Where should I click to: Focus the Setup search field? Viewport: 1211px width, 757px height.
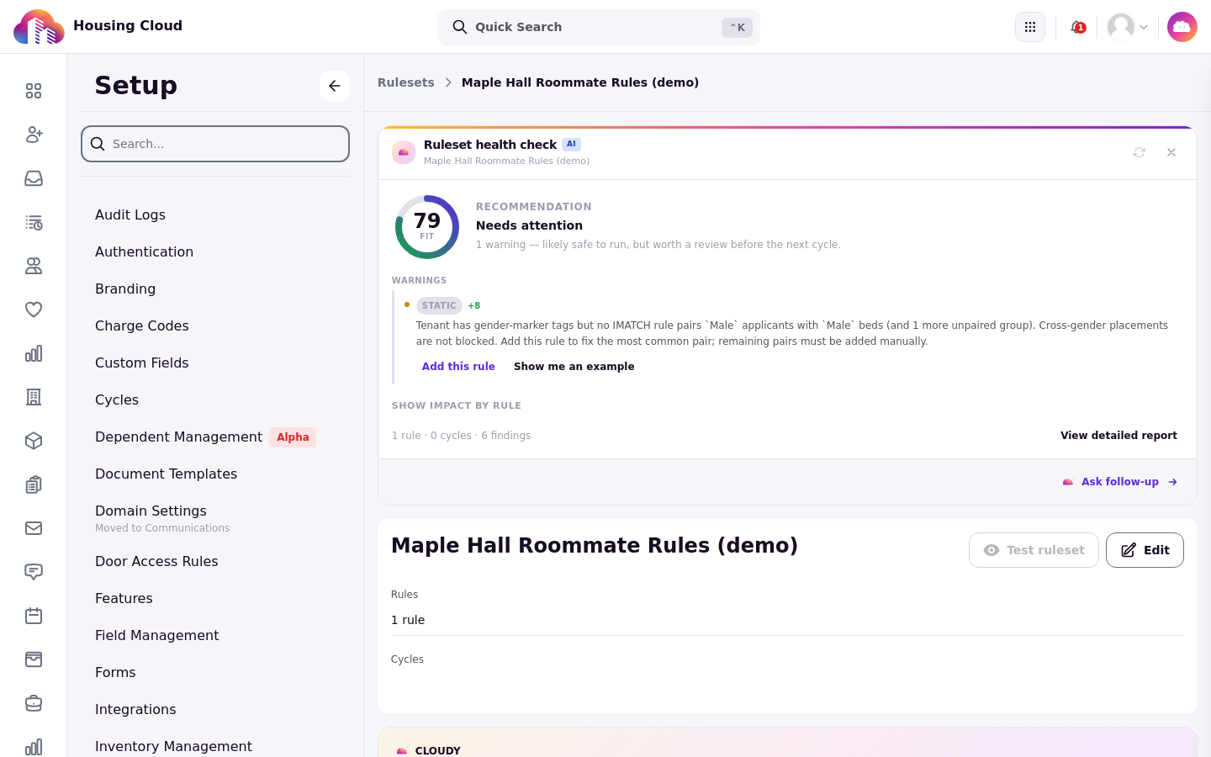tap(215, 144)
